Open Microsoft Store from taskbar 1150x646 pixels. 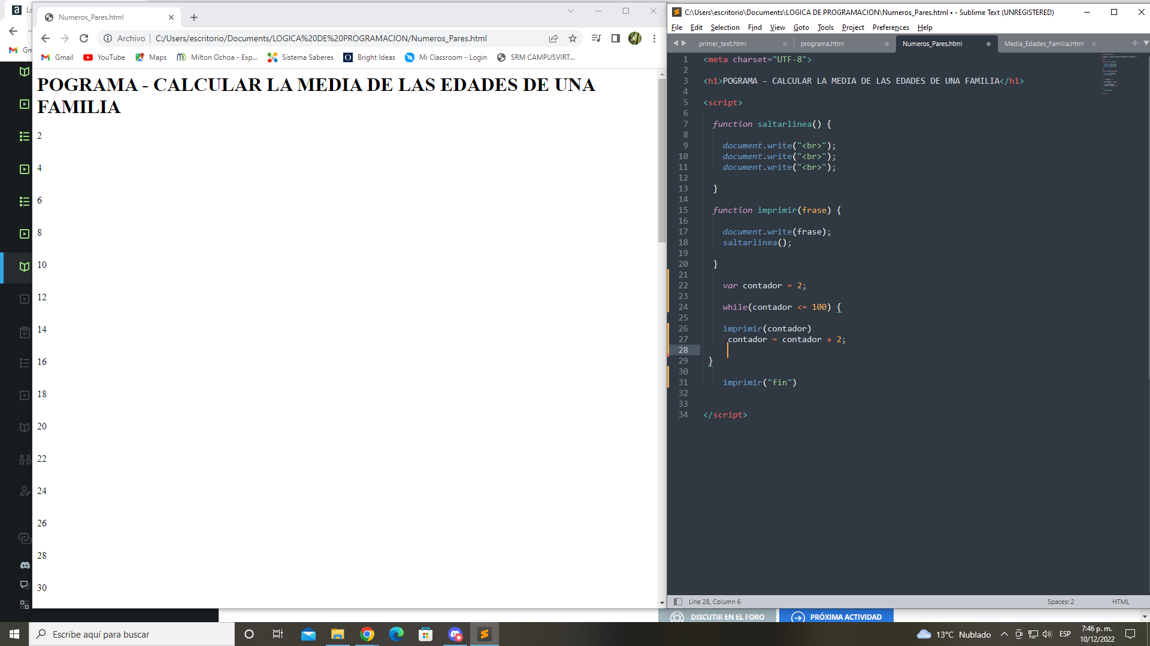coord(426,634)
